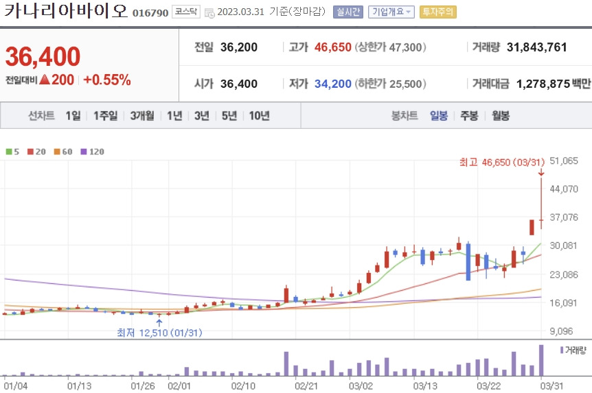
Task: Click the red 20-day moving average swatch
Action: 30,152
